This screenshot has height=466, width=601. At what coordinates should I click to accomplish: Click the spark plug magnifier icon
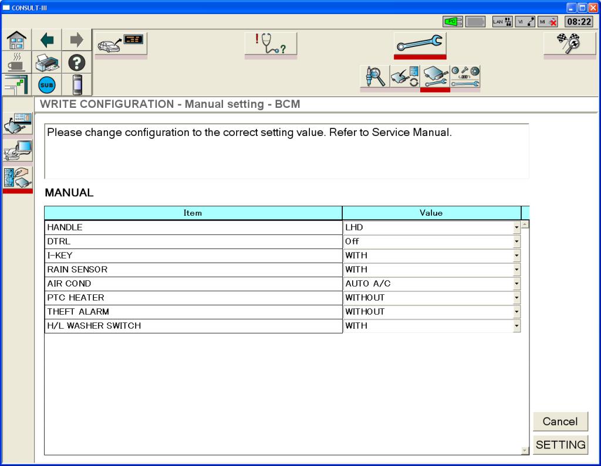coord(374,77)
